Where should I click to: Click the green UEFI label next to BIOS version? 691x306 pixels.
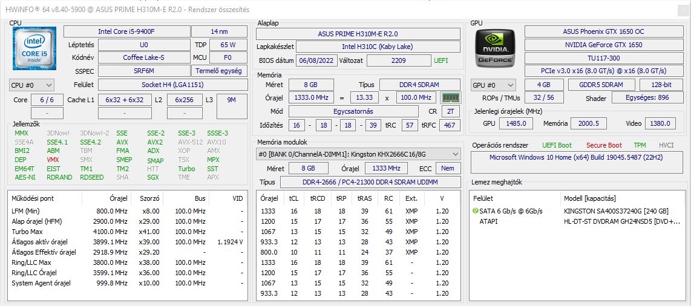point(441,60)
